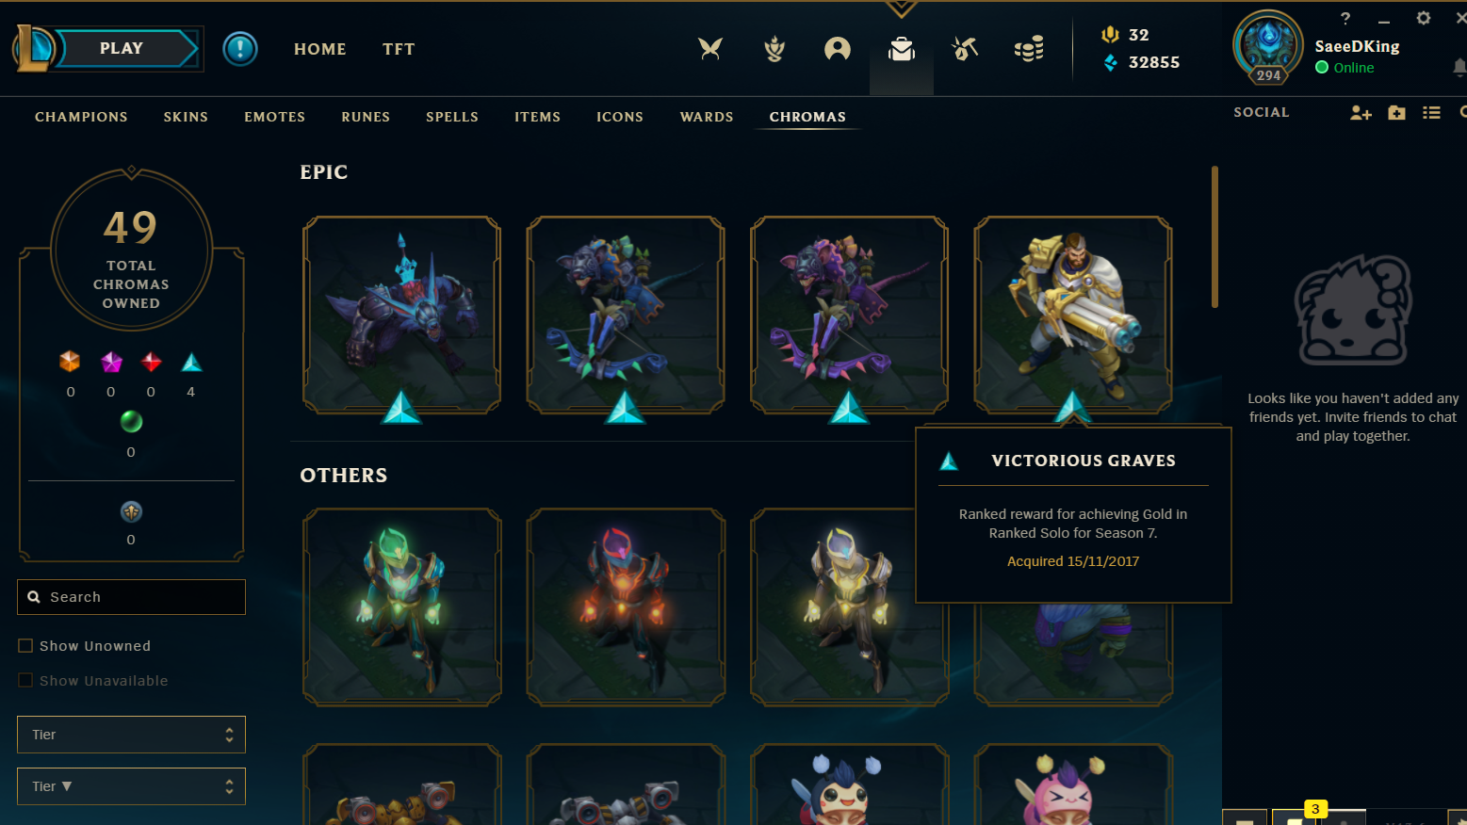1467x825 pixels.
Task: Click the Add Friend icon
Action: click(x=1361, y=113)
